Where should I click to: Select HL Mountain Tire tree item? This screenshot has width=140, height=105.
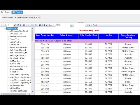pos(17,61)
